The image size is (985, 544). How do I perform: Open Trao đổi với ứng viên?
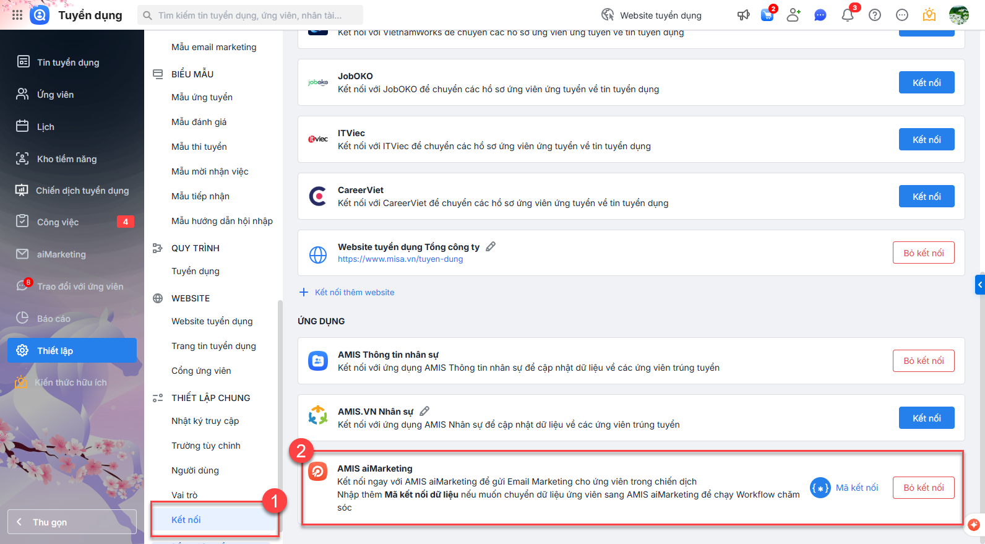(x=72, y=286)
